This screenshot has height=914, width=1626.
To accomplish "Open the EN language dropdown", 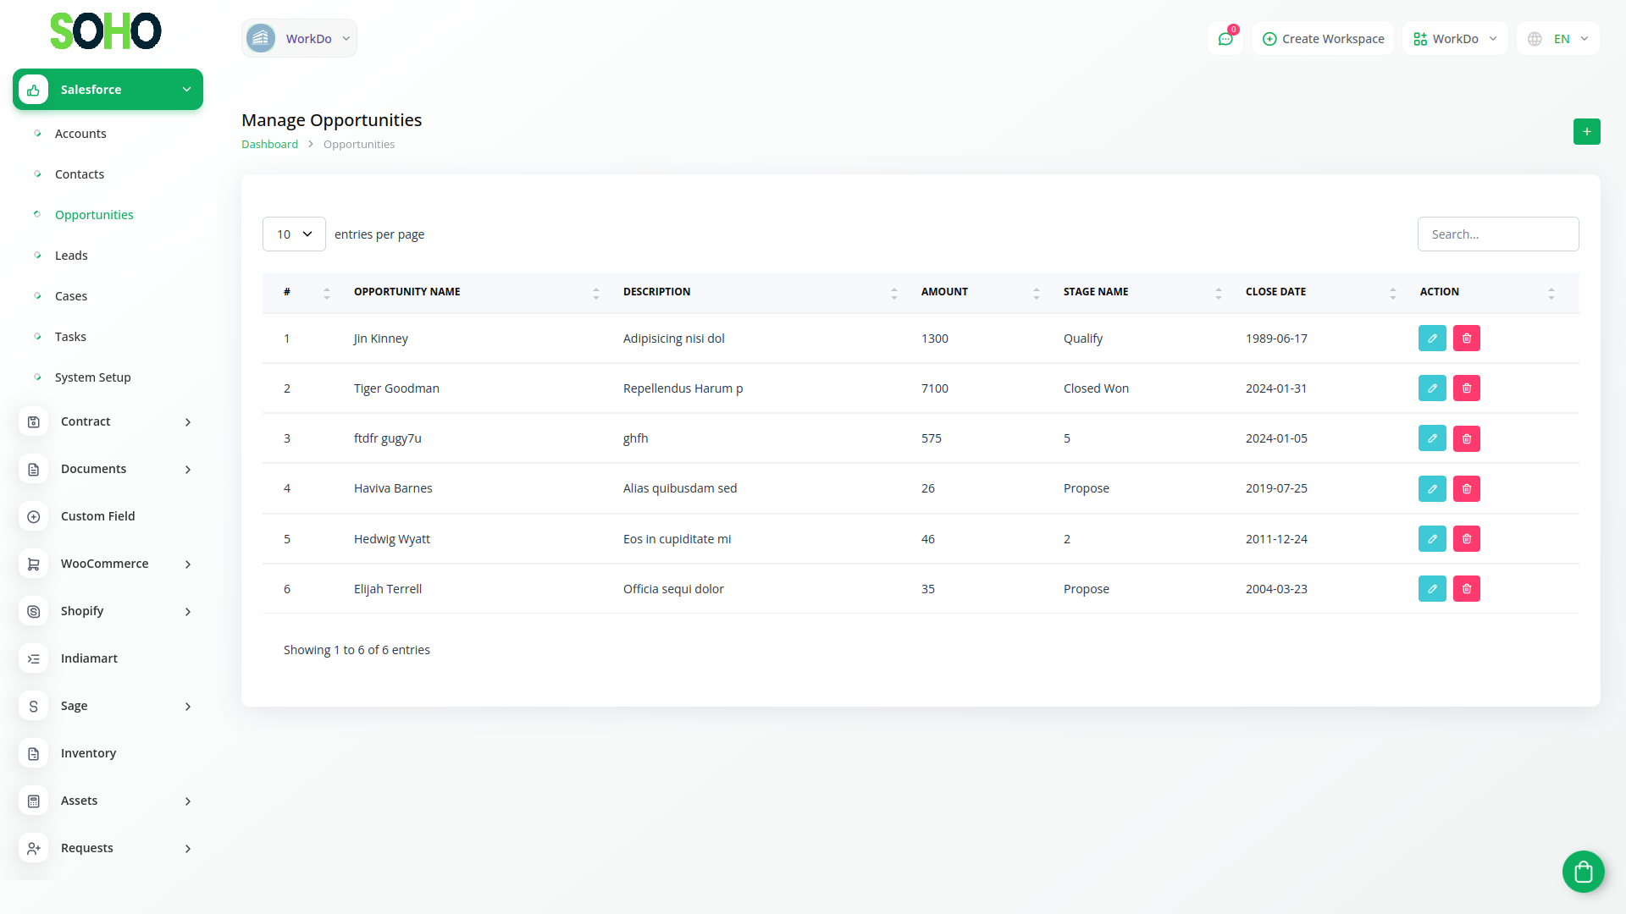I will pos(1558,39).
